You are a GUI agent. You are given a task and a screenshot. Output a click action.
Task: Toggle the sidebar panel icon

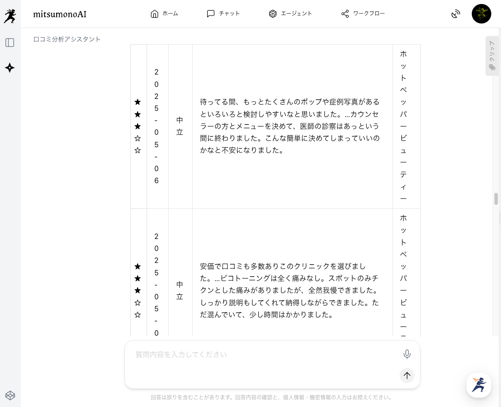pos(10,43)
